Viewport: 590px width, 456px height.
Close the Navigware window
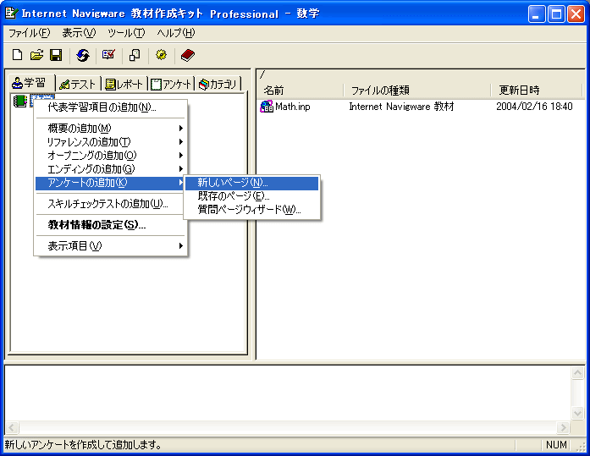point(576,14)
